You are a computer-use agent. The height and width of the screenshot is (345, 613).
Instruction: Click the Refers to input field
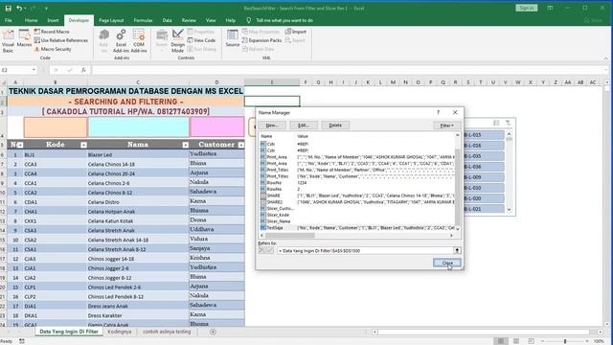click(365, 250)
